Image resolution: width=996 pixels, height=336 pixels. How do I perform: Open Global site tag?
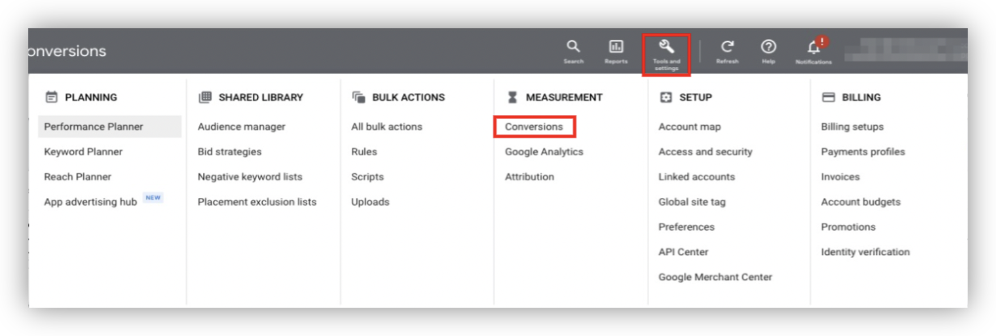click(692, 202)
